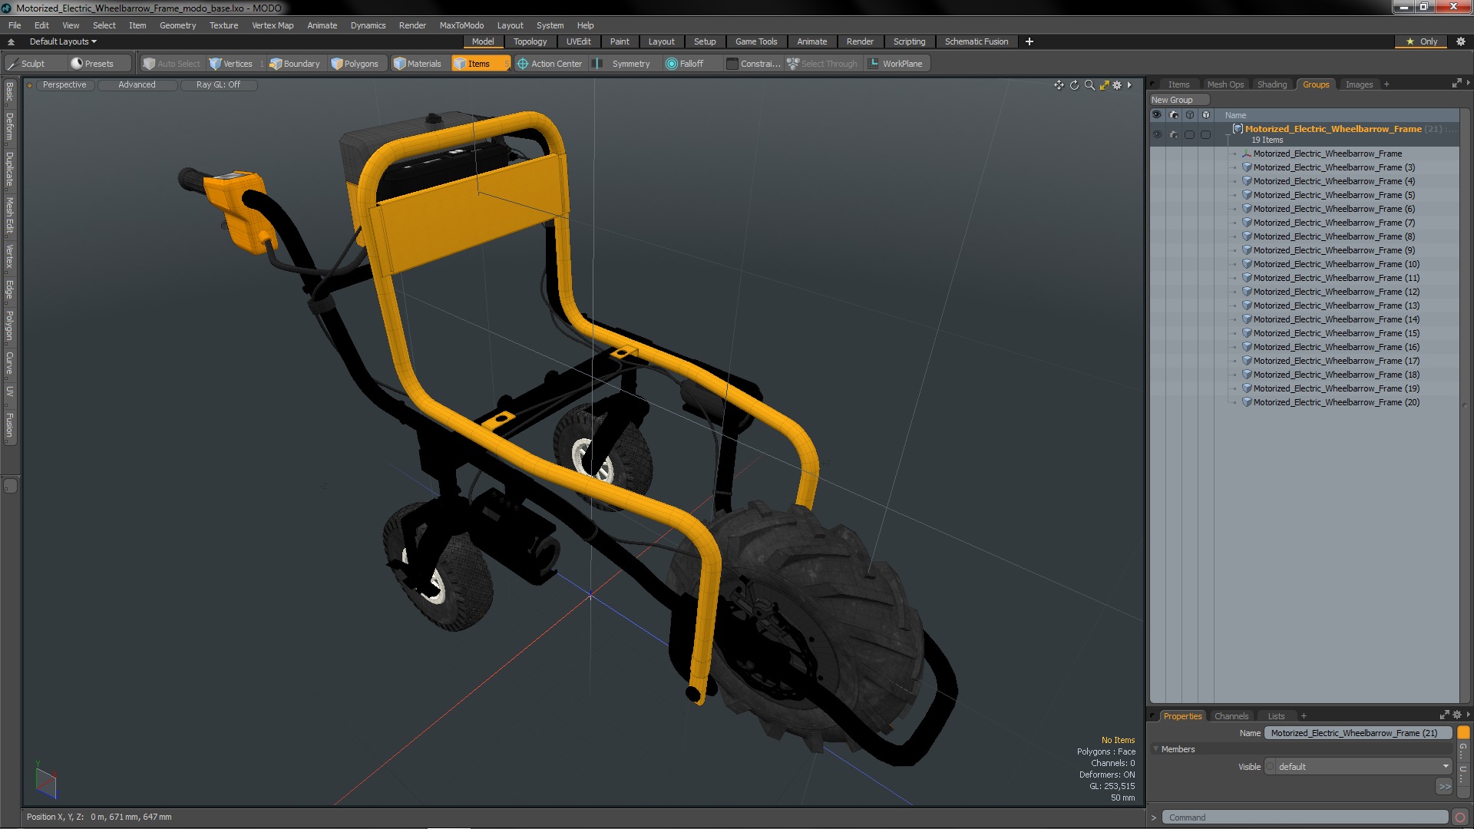The image size is (1474, 829).
Task: Add a tab next to Lists
Action: tap(1303, 716)
